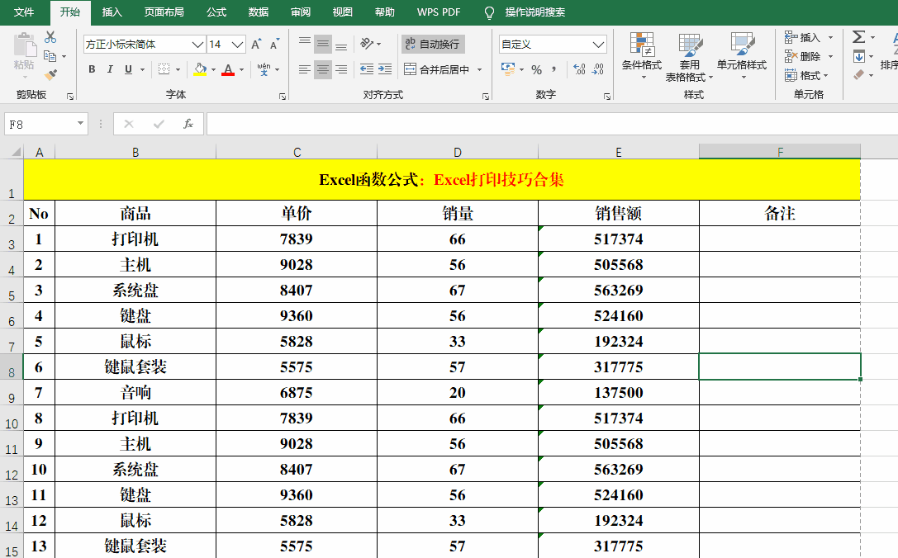Open 条件格式 conditional formatting
This screenshot has height=558, width=898.
point(642,55)
